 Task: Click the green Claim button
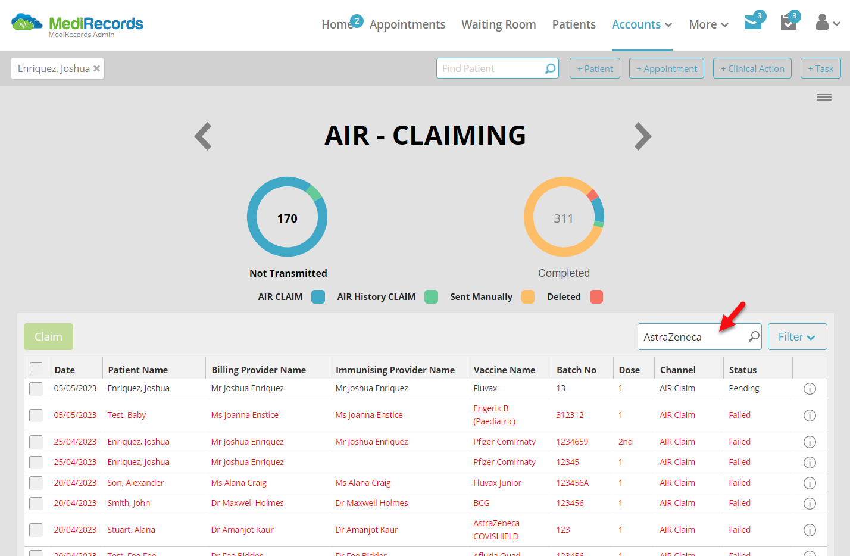point(48,336)
